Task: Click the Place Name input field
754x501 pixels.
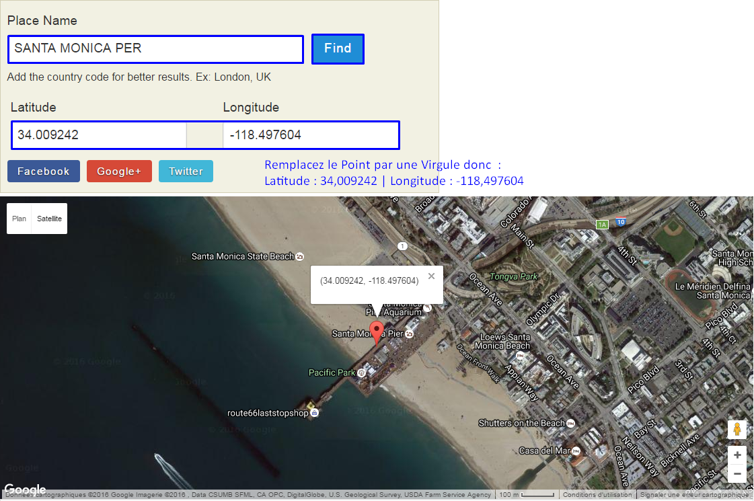Action: [x=156, y=48]
